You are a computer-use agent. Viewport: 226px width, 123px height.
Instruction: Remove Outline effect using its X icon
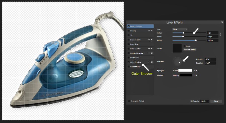click(152, 31)
